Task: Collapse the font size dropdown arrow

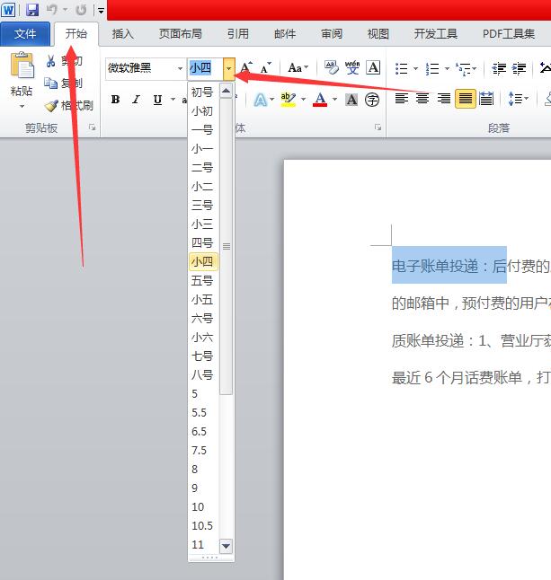Action: tap(229, 69)
